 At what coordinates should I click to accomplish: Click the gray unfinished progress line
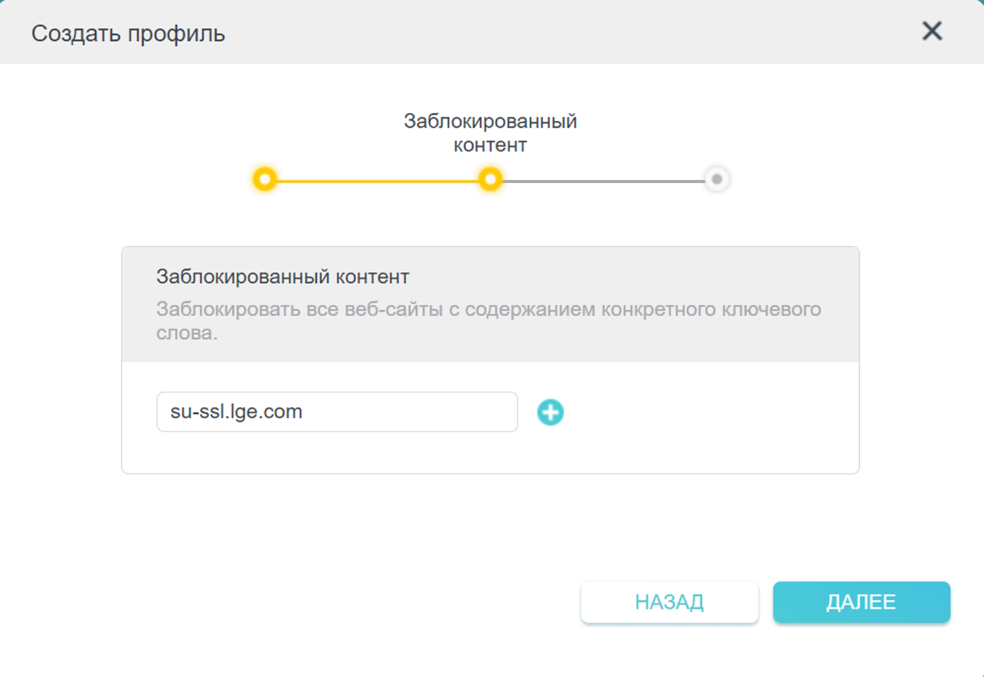(604, 181)
